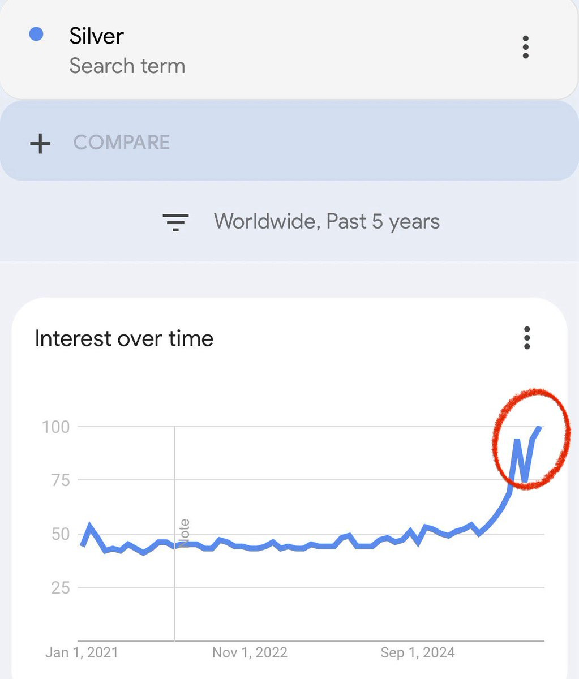
Task: Click the COMPARE button
Action: point(122,143)
